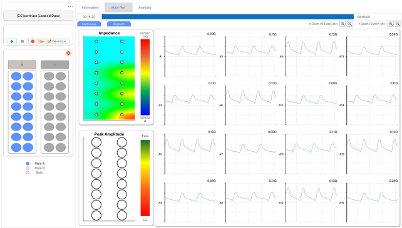Toggle bottom-right gray well of plate B
402x228 pixels.
coord(61,147)
